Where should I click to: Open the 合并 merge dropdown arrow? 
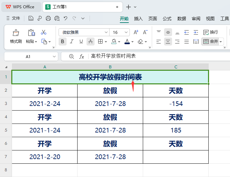(x=221, y=42)
